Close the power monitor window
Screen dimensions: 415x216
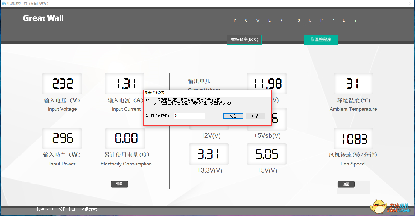[x=410, y=4]
